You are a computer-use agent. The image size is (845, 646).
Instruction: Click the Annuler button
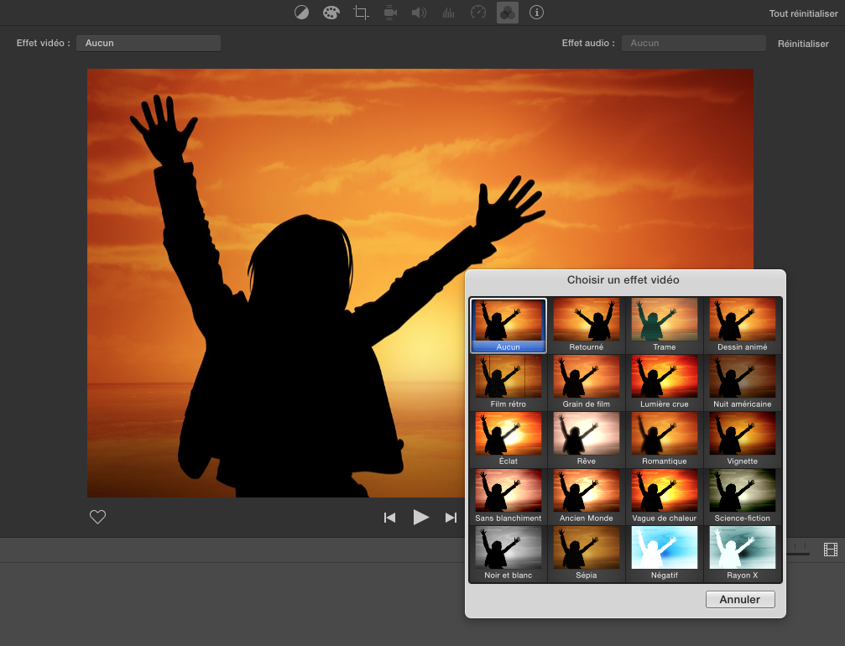pos(740,600)
